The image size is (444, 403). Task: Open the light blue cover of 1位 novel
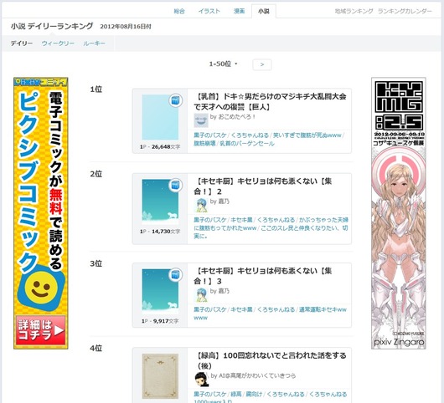click(160, 117)
